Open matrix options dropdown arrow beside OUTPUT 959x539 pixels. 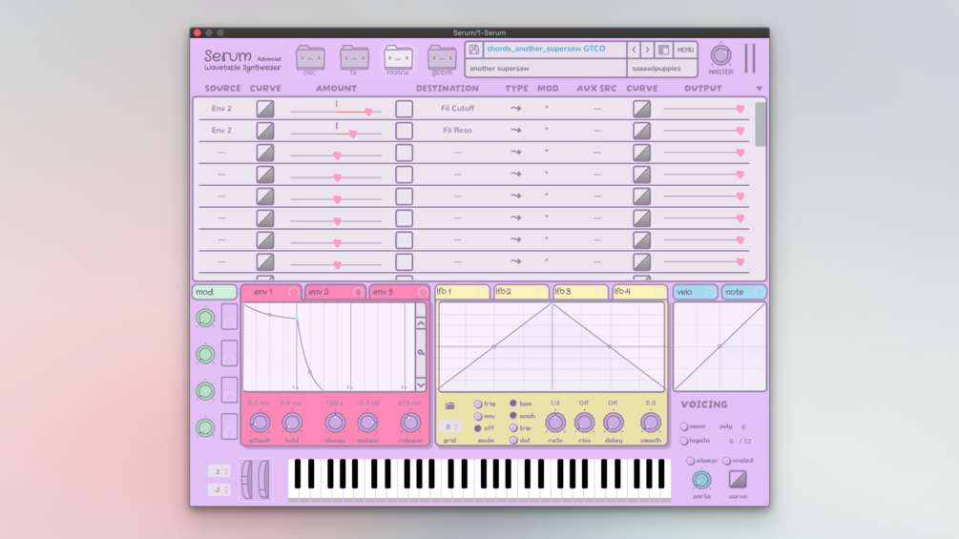tap(759, 89)
